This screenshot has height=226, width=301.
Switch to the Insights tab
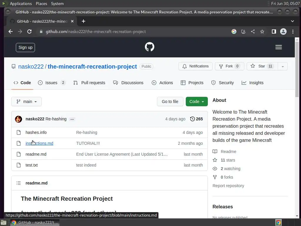click(x=252, y=83)
